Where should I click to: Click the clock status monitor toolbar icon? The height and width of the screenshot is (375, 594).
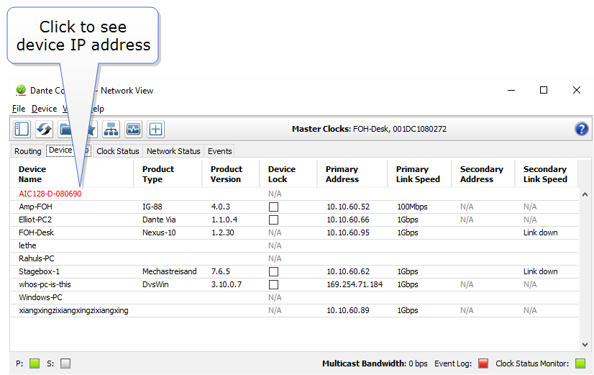[133, 129]
